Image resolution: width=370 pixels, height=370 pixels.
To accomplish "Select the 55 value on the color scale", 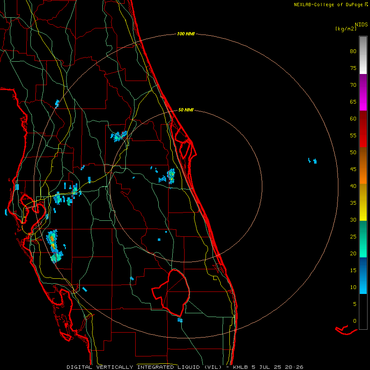I will click(x=353, y=135).
